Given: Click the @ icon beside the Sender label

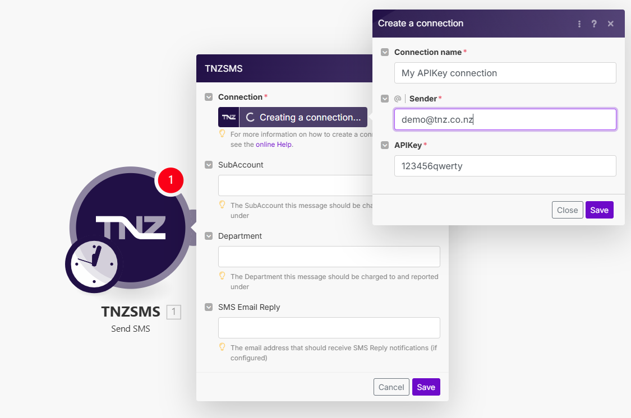Looking at the screenshot, I should point(398,98).
